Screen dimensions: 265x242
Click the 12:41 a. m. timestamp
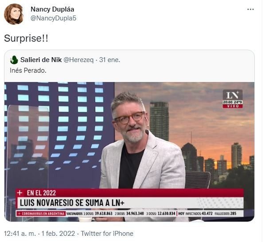click(20, 234)
